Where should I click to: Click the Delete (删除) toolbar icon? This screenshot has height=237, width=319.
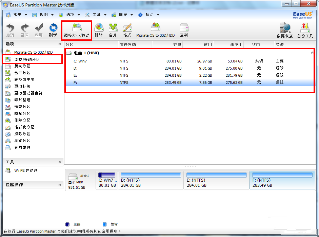coord(99,30)
